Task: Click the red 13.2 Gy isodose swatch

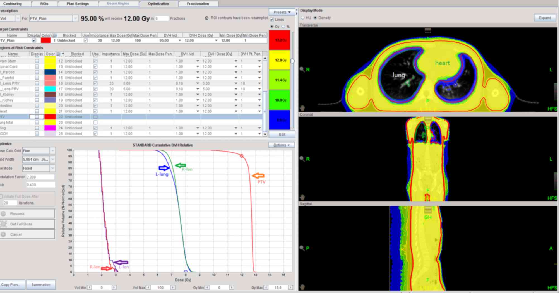Action: point(279,40)
